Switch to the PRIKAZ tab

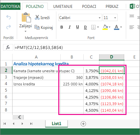[112, 7]
